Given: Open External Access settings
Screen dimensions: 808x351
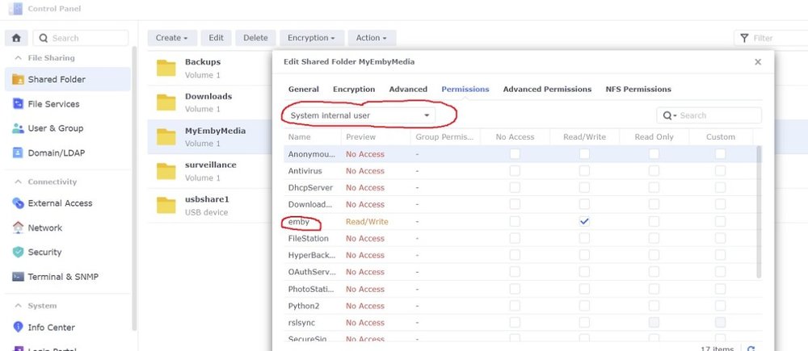Looking at the screenshot, I should pyautogui.click(x=60, y=203).
